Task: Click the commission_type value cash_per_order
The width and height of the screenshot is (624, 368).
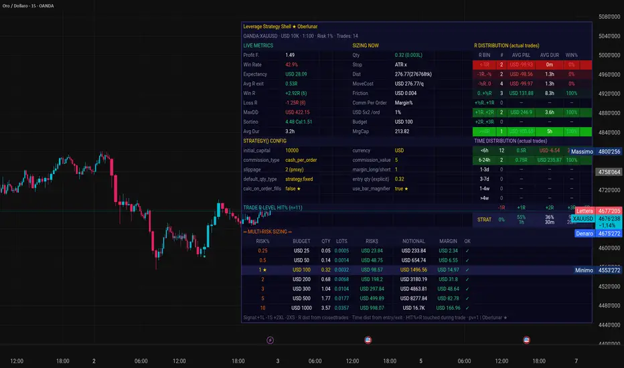Action: (301, 161)
